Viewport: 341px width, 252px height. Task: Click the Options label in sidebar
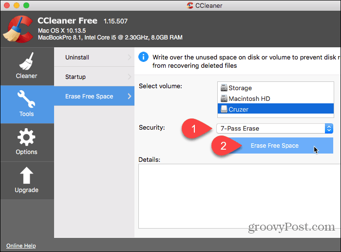click(26, 152)
